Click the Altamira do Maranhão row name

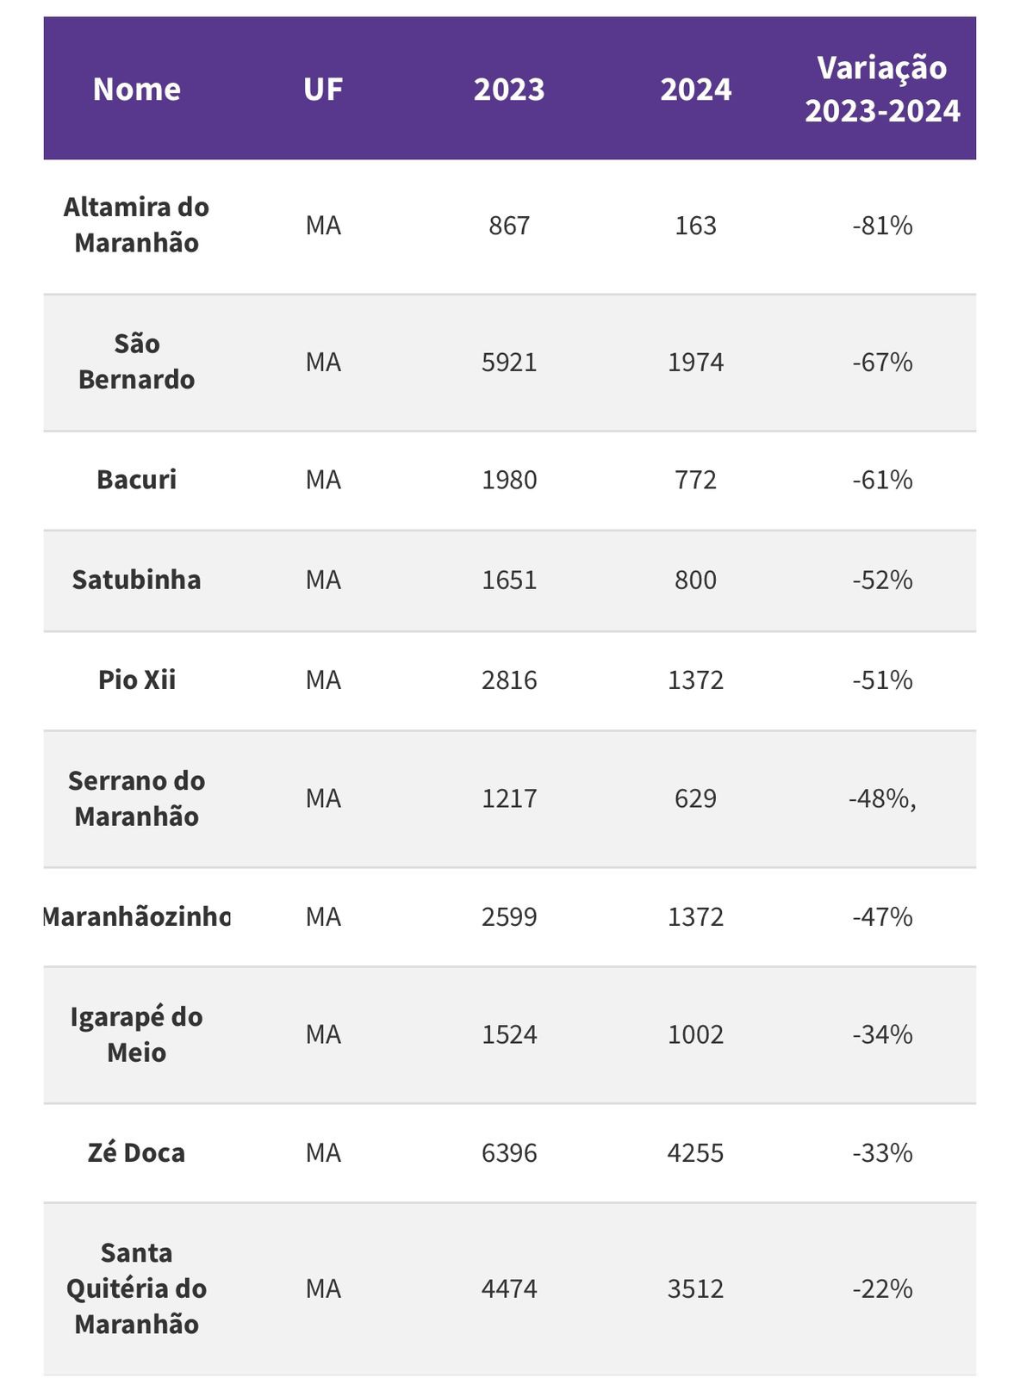137,225
